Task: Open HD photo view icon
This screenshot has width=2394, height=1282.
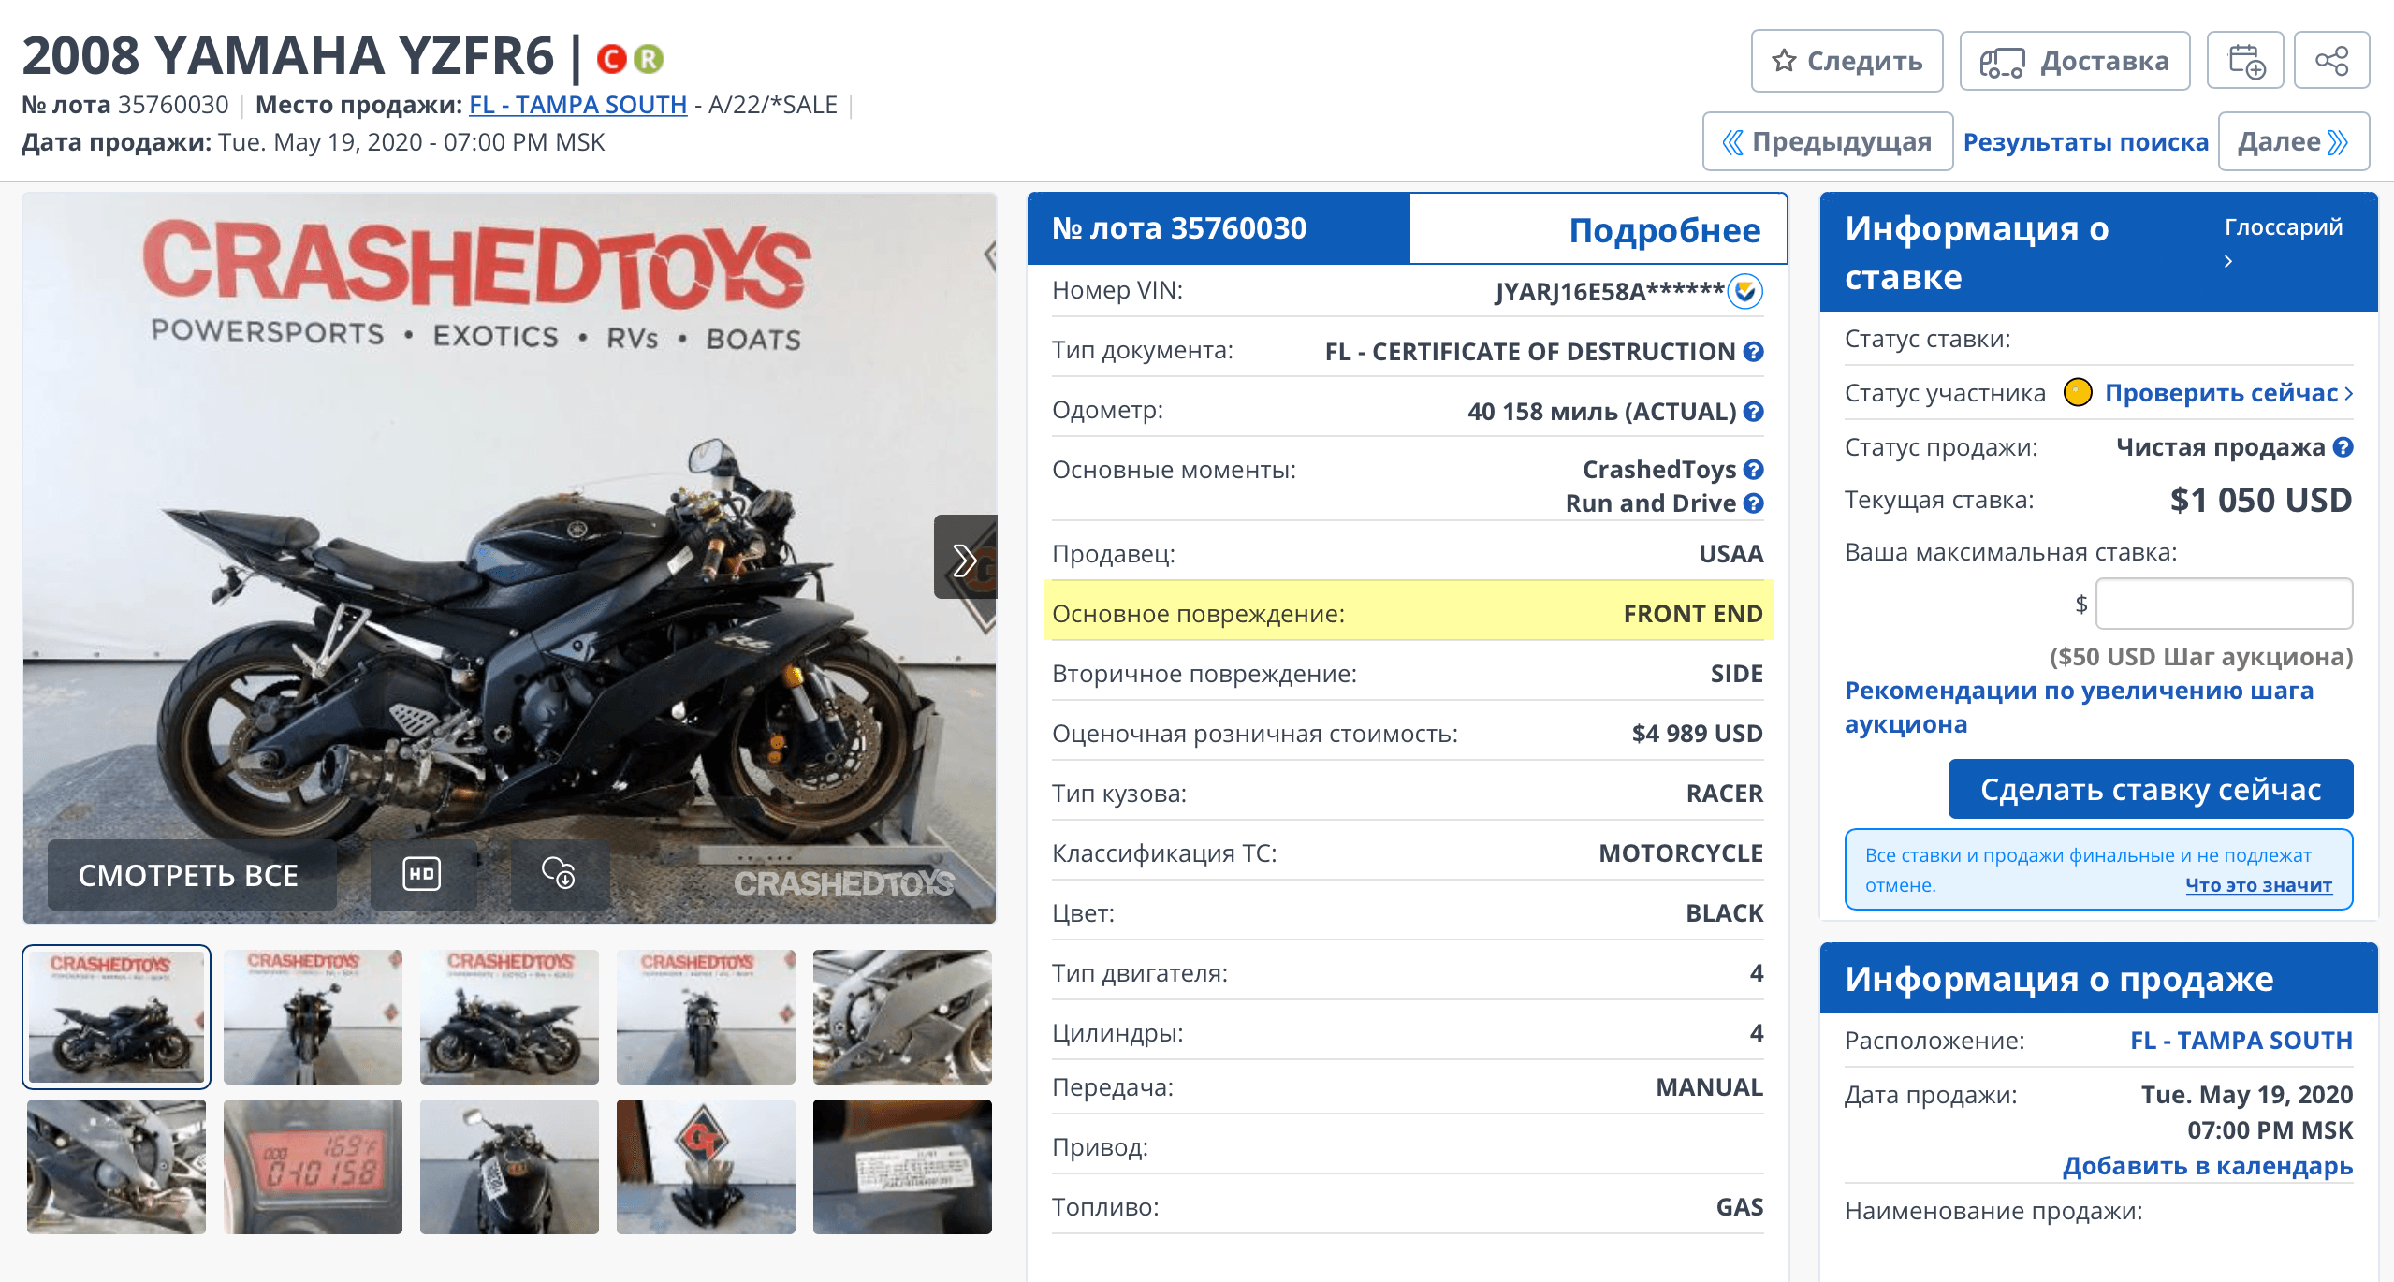Action: point(422,874)
